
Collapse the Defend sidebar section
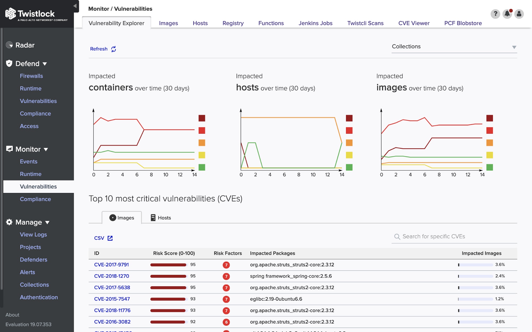click(x=45, y=64)
